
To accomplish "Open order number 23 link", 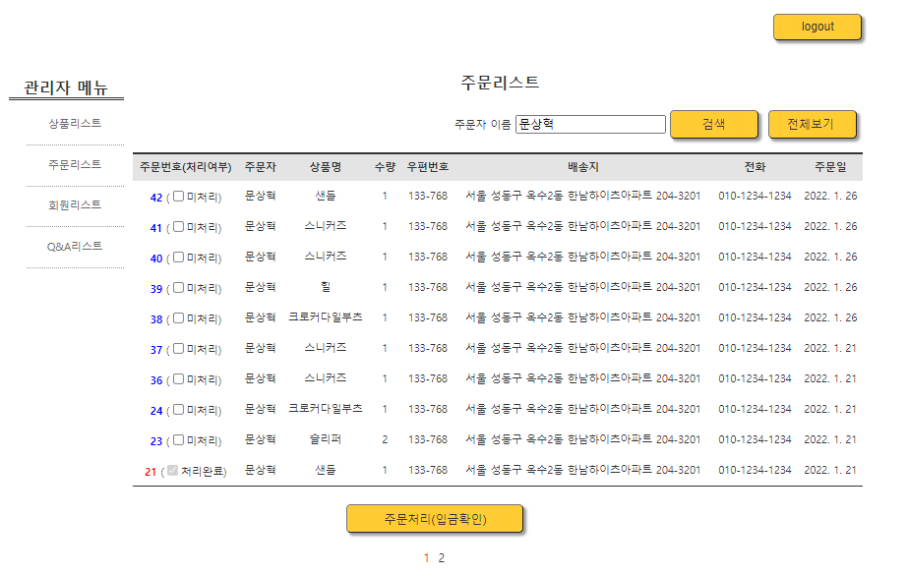I will 156,441.
